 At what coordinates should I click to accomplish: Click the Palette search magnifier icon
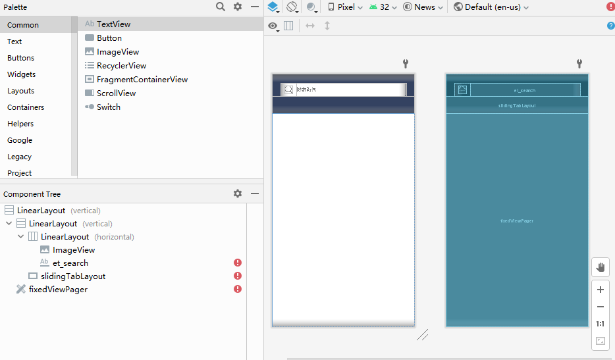click(x=221, y=7)
